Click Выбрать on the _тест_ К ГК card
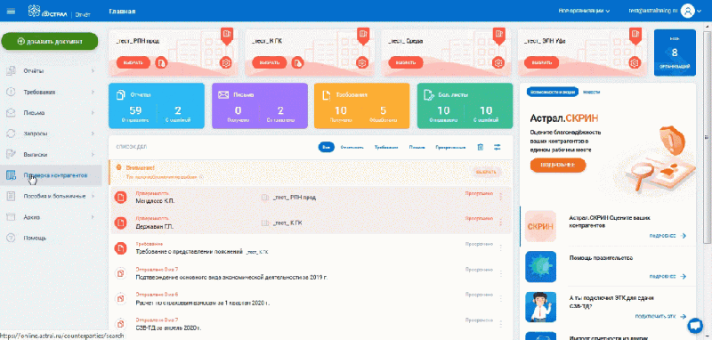The width and height of the screenshot is (712, 340). point(270,62)
